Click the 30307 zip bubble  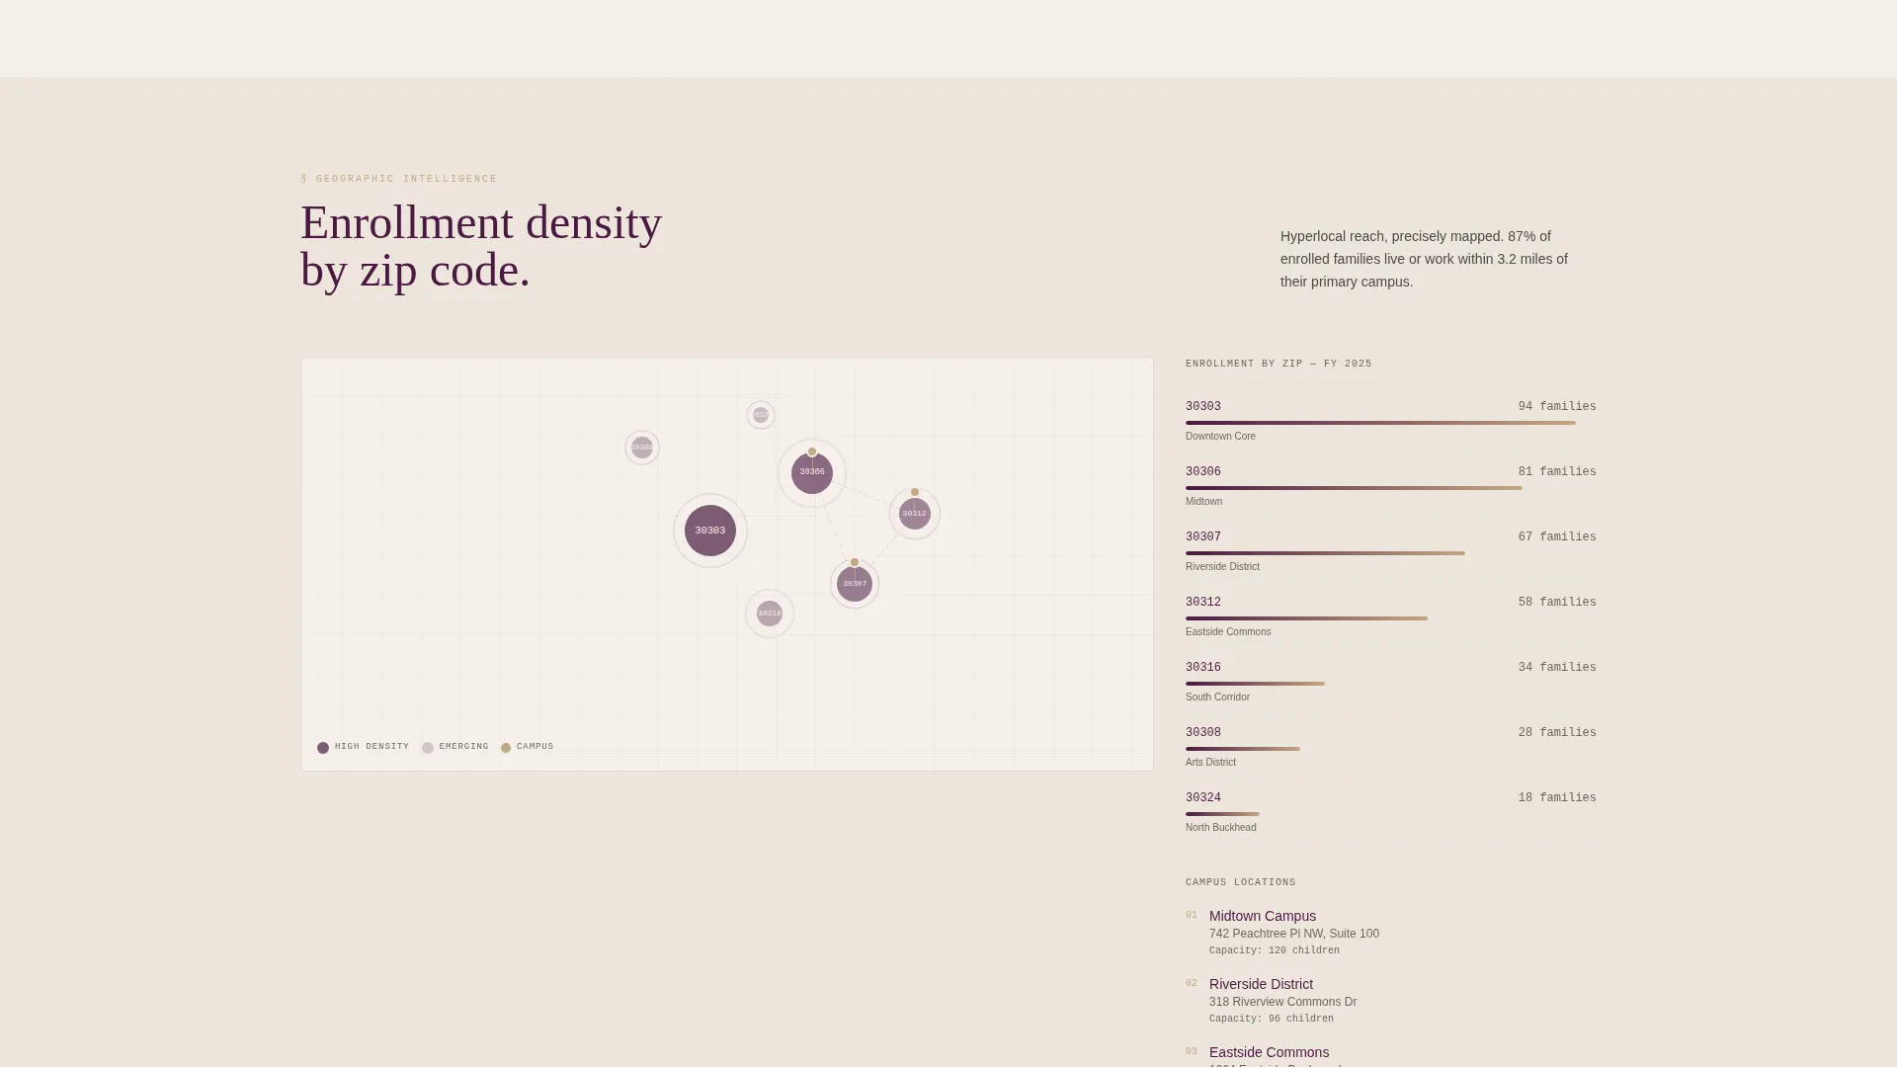(x=855, y=584)
